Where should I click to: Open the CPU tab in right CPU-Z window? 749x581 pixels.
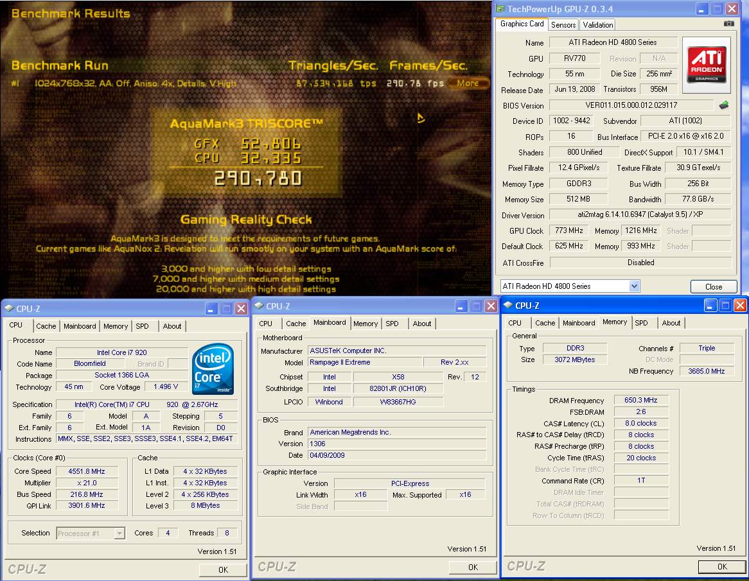(515, 323)
